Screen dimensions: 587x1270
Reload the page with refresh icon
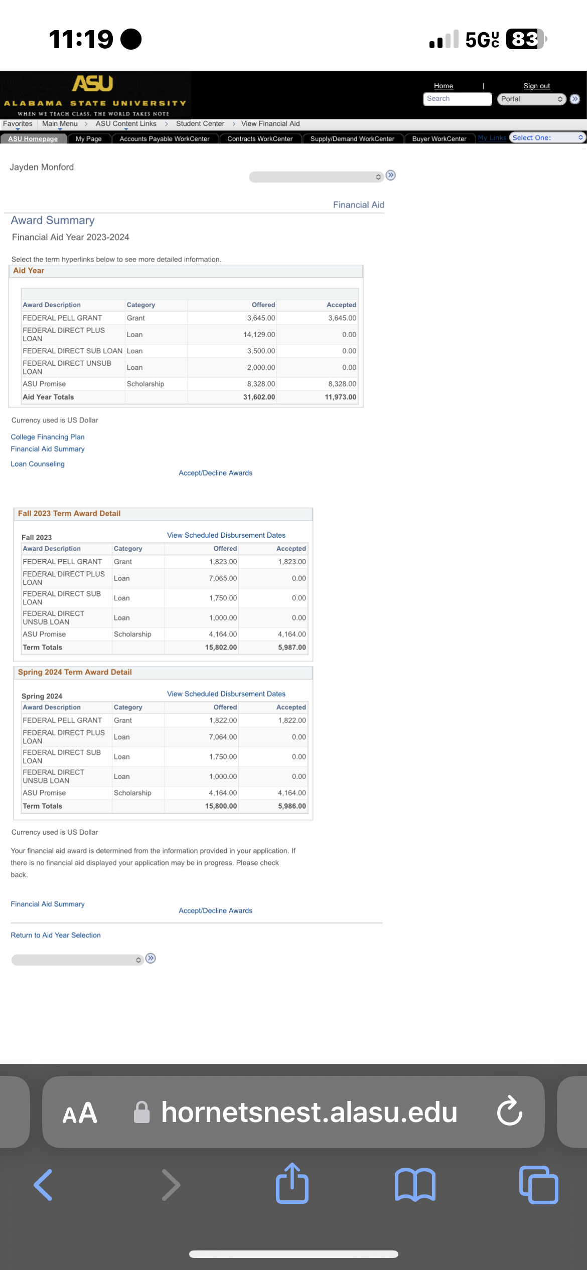point(510,1112)
